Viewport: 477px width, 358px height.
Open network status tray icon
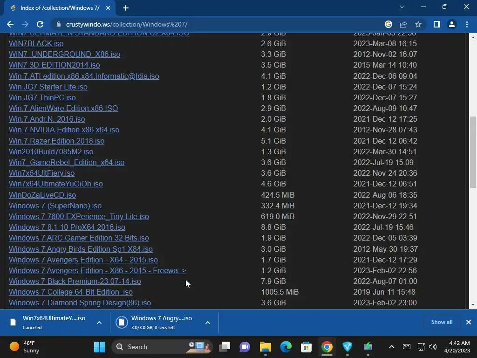[x=421, y=347]
